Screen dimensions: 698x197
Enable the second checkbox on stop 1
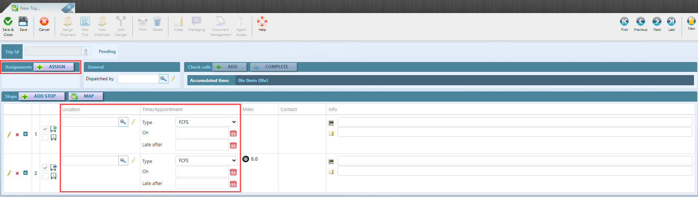pos(45,138)
